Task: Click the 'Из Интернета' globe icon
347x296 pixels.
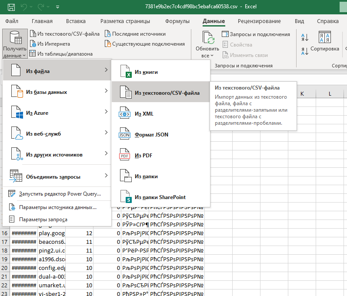Action: click(x=33, y=44)
